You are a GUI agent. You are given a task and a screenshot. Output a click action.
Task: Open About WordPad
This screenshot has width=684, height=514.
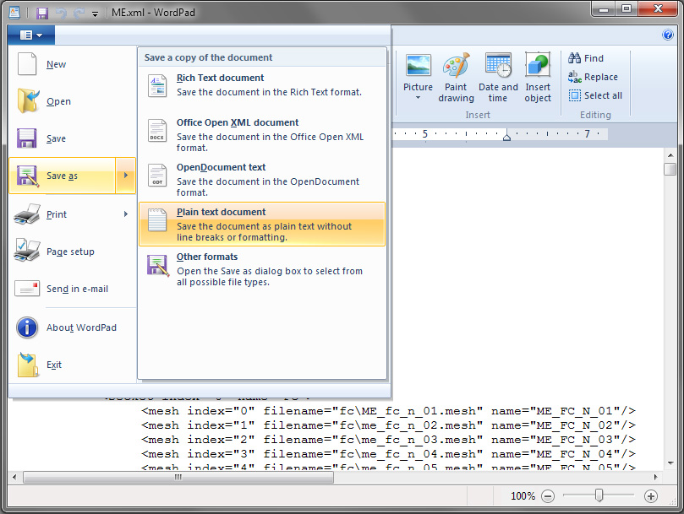pyautogui.click(x=81, y=327)
